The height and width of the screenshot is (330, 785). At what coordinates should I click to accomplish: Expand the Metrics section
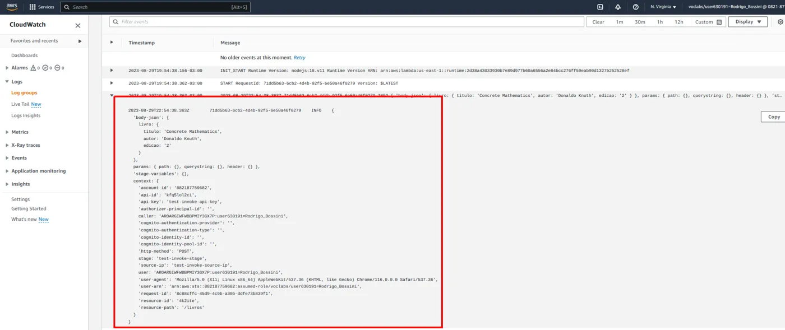coord(7,132)
